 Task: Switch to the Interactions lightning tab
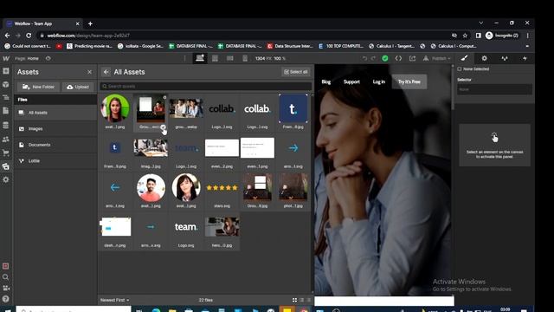525,58
